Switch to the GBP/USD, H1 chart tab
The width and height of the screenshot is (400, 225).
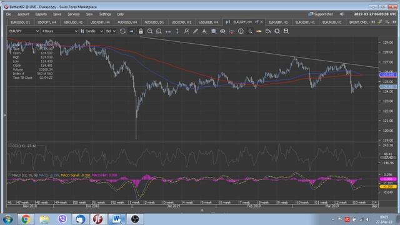tap(73, 22)
